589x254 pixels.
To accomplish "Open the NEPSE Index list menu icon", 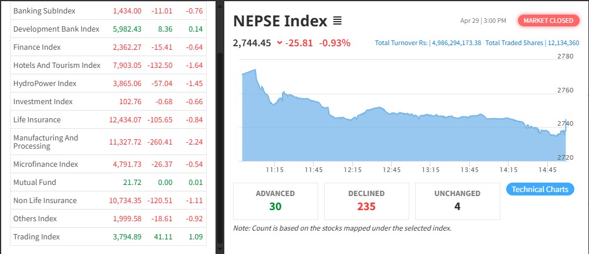I will pos(337,21).
